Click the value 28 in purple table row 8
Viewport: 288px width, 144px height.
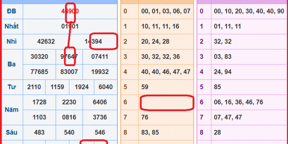click(x=217, y=132)
